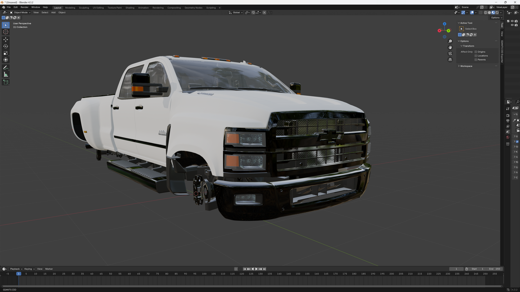Jump to the start frame button
Viewport: 520px width, 292px height.
(x=245, y=269)
